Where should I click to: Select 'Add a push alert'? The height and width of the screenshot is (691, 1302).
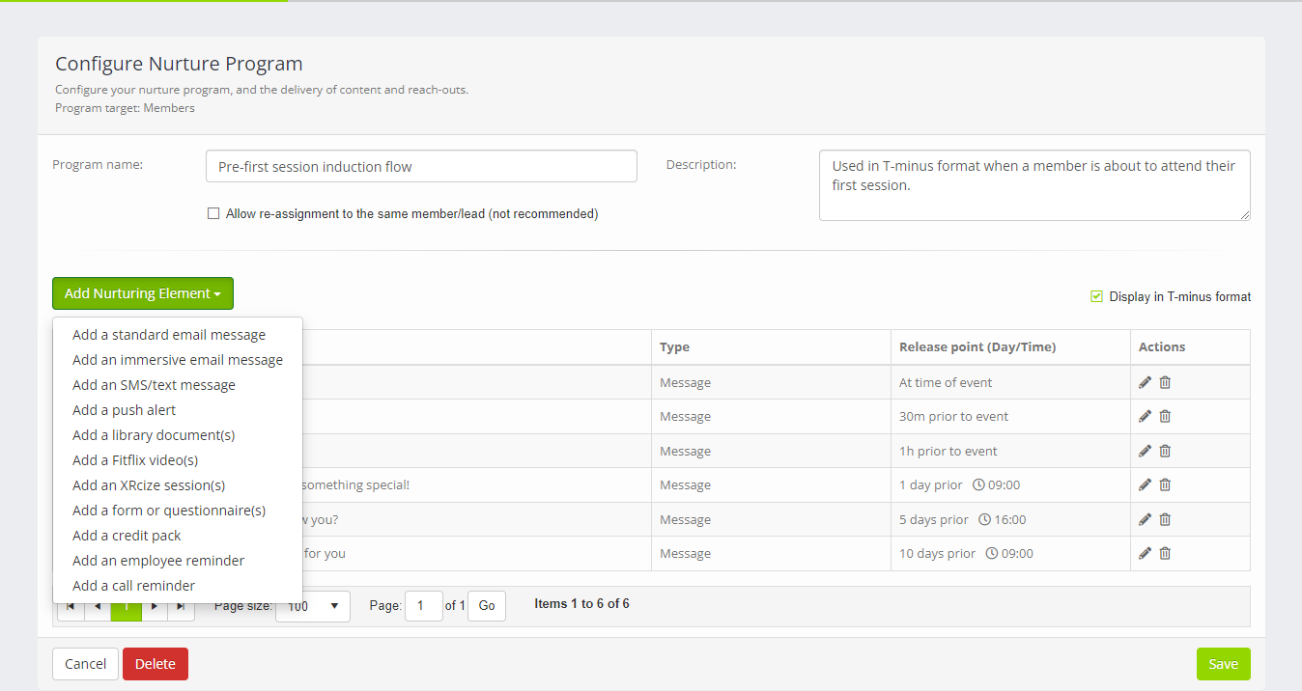point(124,410)
